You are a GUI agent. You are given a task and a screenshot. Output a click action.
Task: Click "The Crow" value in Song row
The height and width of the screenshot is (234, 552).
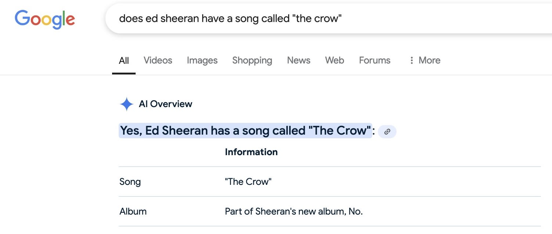(248, 182)
